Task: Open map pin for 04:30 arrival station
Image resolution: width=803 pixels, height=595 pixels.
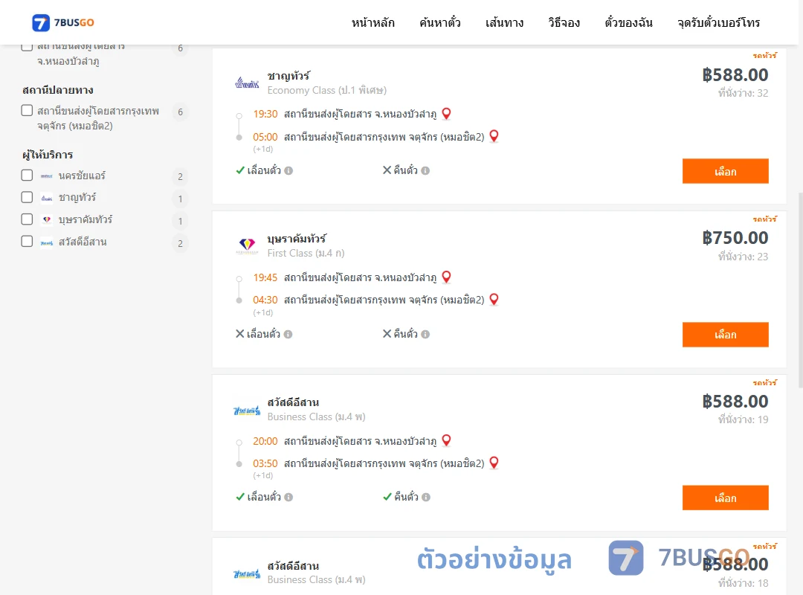Action: tap(494, 299)
